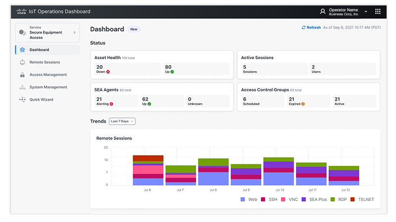Image resolution: width=396 pixels, height=222 pixels.
Task: Click the Refresh link
Action: pyautogui.click(x=311, y=28)
